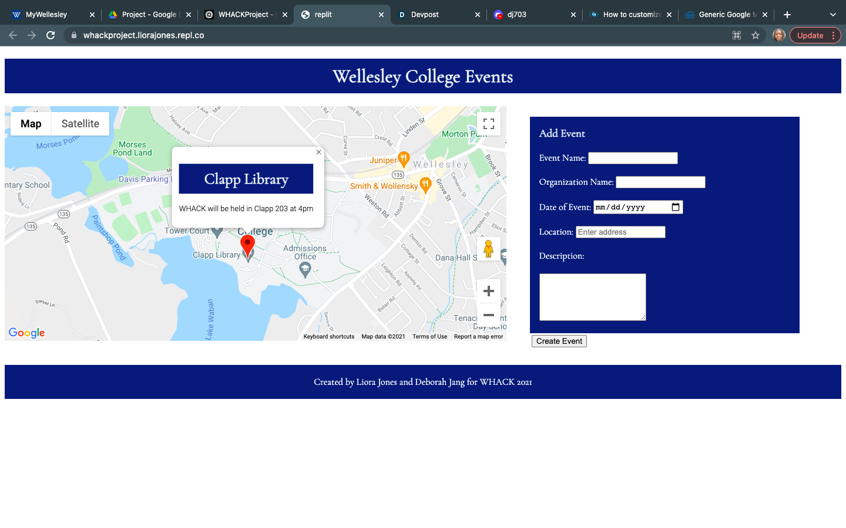Open the browser profile avatar

coord(779,35)
